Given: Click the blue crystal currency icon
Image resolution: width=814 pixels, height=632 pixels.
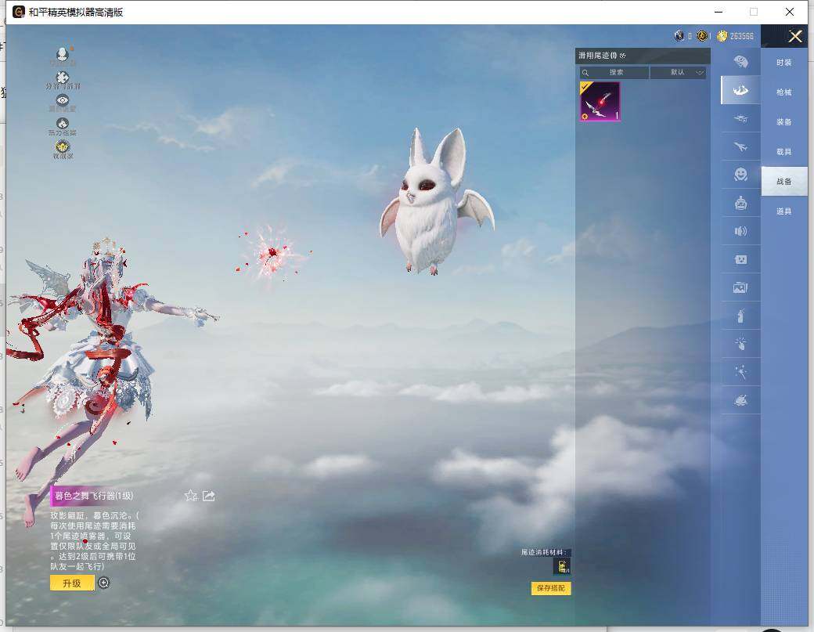Looking at the screenshot, I should [x=679, y=35].
